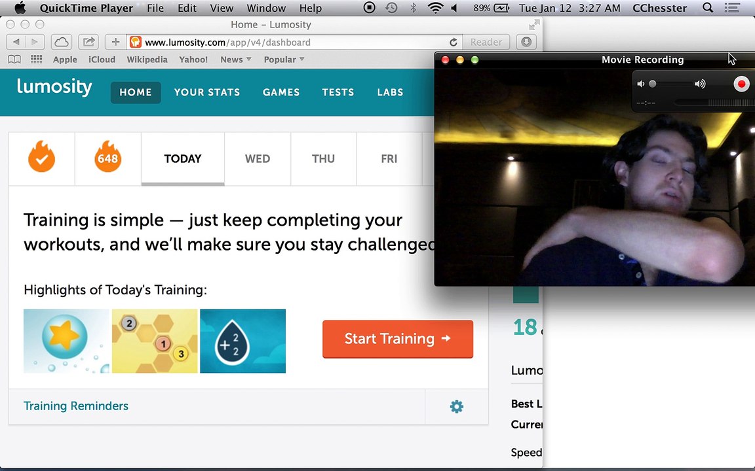Viewport: 755px width, 471px height.
Task: Select the WED day tab
Action: pyautogui.click(x=258, y=159)
